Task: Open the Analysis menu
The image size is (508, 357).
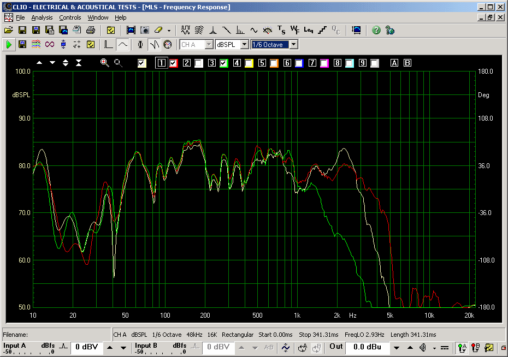Action: [x=42, y=17]
